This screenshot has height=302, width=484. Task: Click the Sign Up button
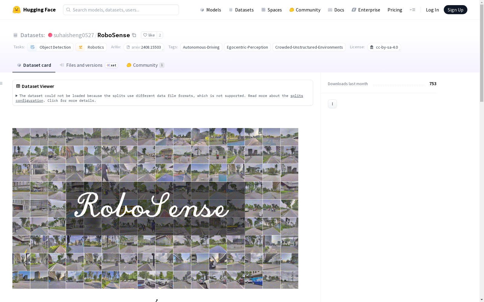click(x=455, y=10)
